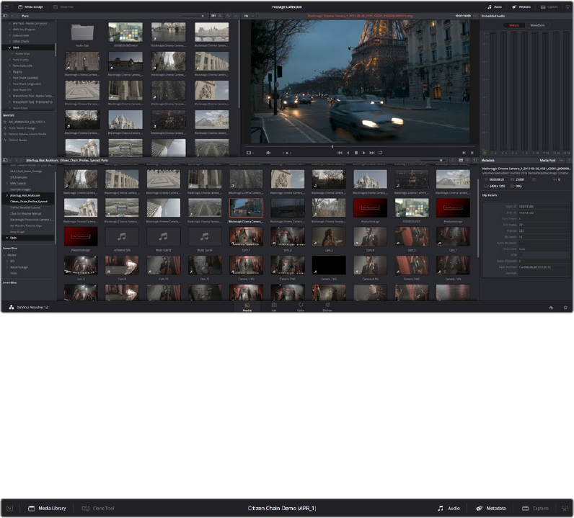Toggle Loop playback in the viewer
This screenshot has width=574, height=518.
(x=380, y=153)
